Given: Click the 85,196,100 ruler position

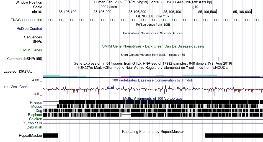Looking at the screenshot, I should tap(68, 12).
